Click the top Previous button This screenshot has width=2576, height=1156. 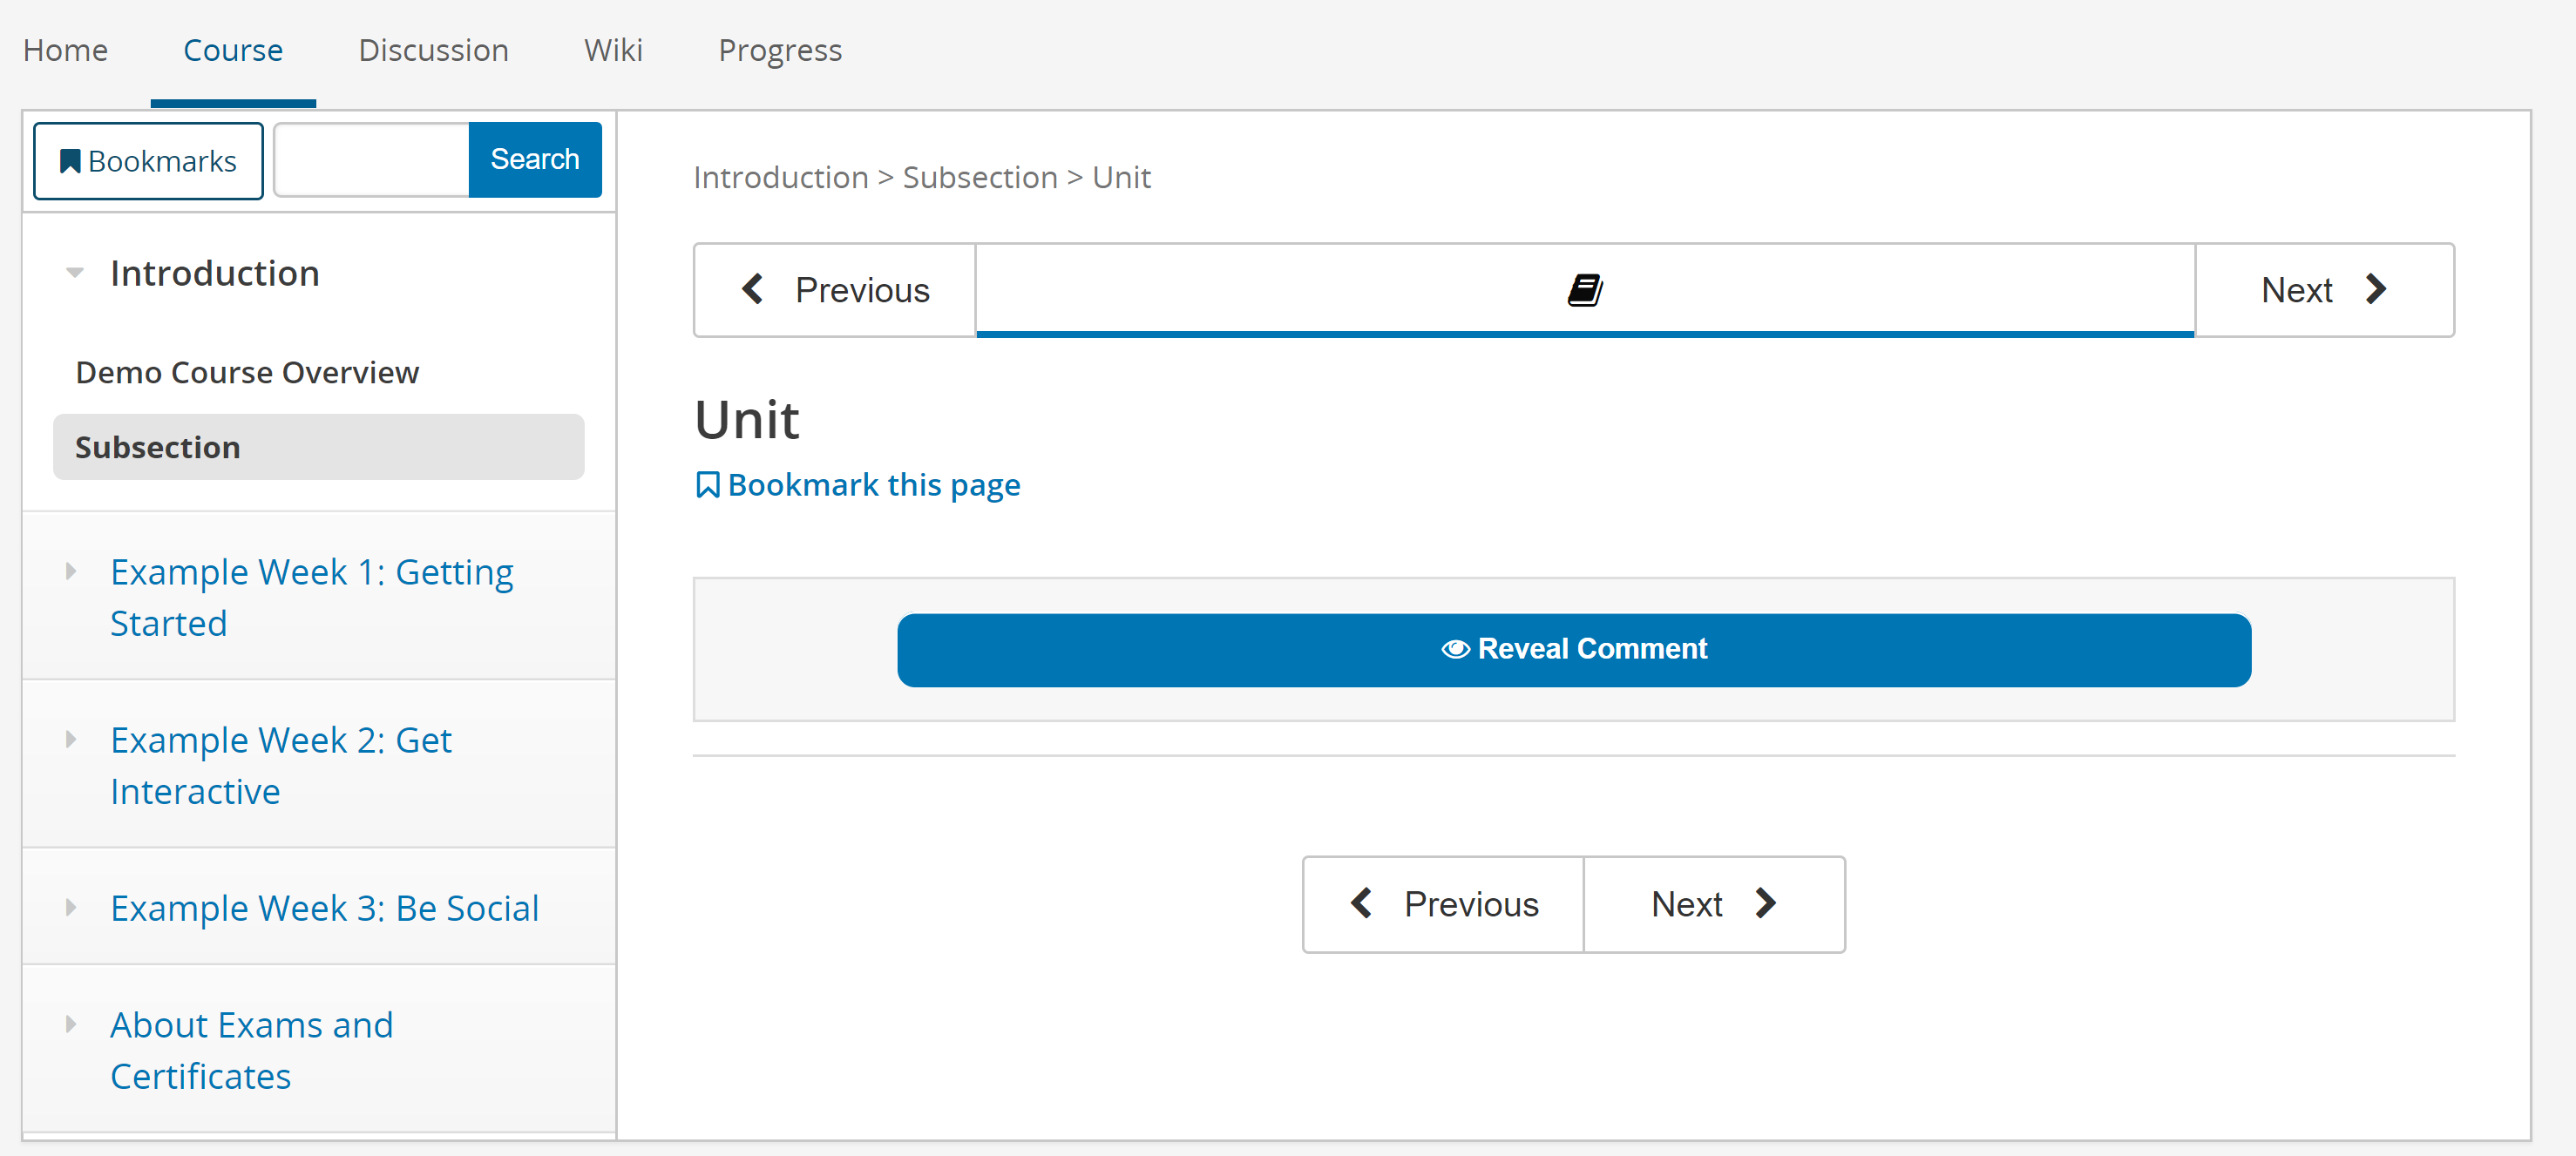835,290
